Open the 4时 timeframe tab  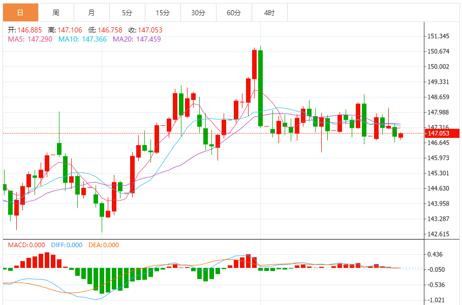click(269, 13)
